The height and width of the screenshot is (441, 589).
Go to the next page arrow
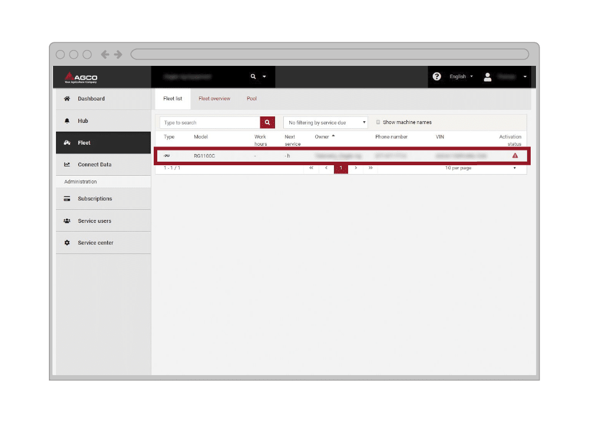coord(356,168)
